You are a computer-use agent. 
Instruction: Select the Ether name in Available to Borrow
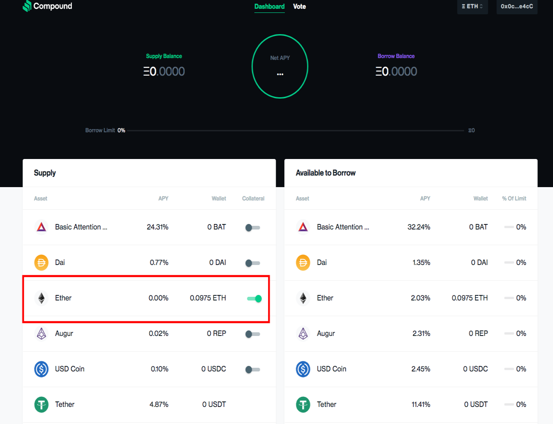click(x=325, y=298)
